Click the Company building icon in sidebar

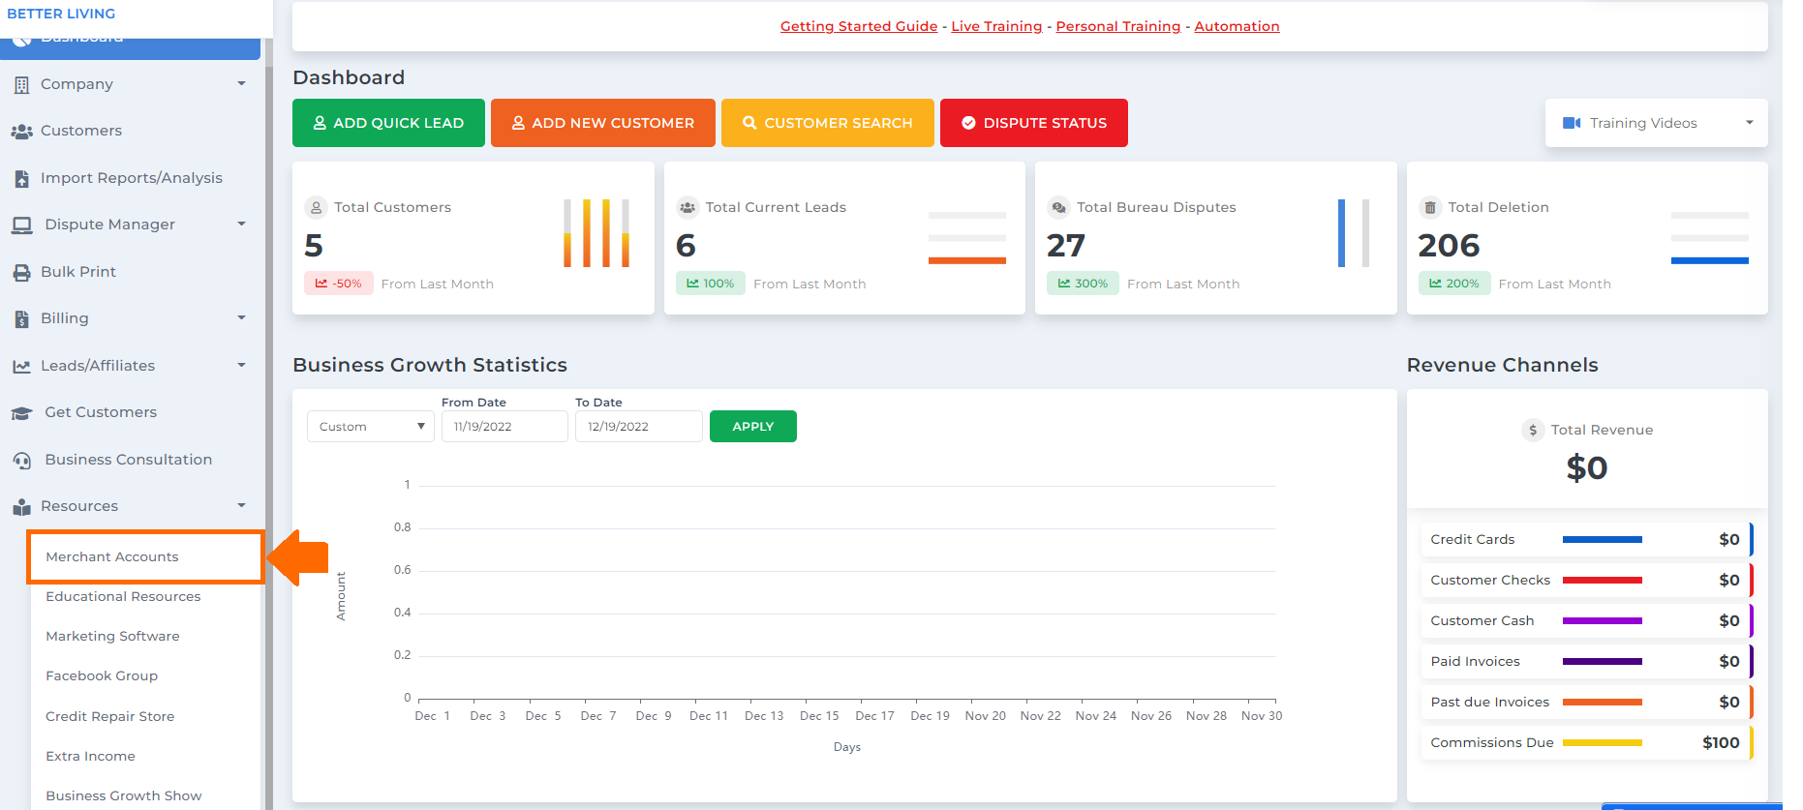(21, 85)
